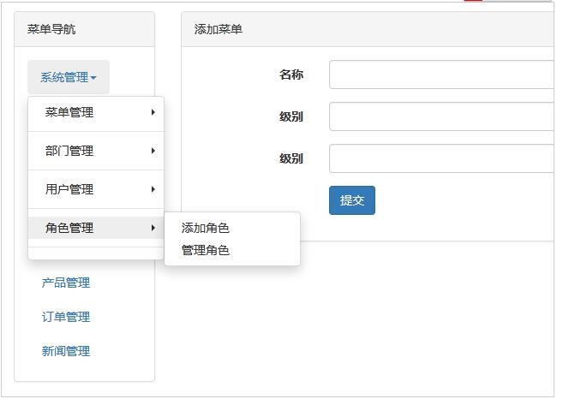Open the 用户管理 menu item
Viewport: 563px width, 399px height.
pyautogui.click(x=69, y=189)
